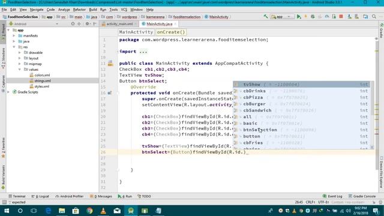Open Android Studio taskbar icon
This screenshot has height=216, width=384.
[131, 211]
